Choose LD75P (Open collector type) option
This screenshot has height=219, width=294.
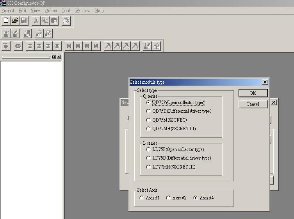pos(148,149)
